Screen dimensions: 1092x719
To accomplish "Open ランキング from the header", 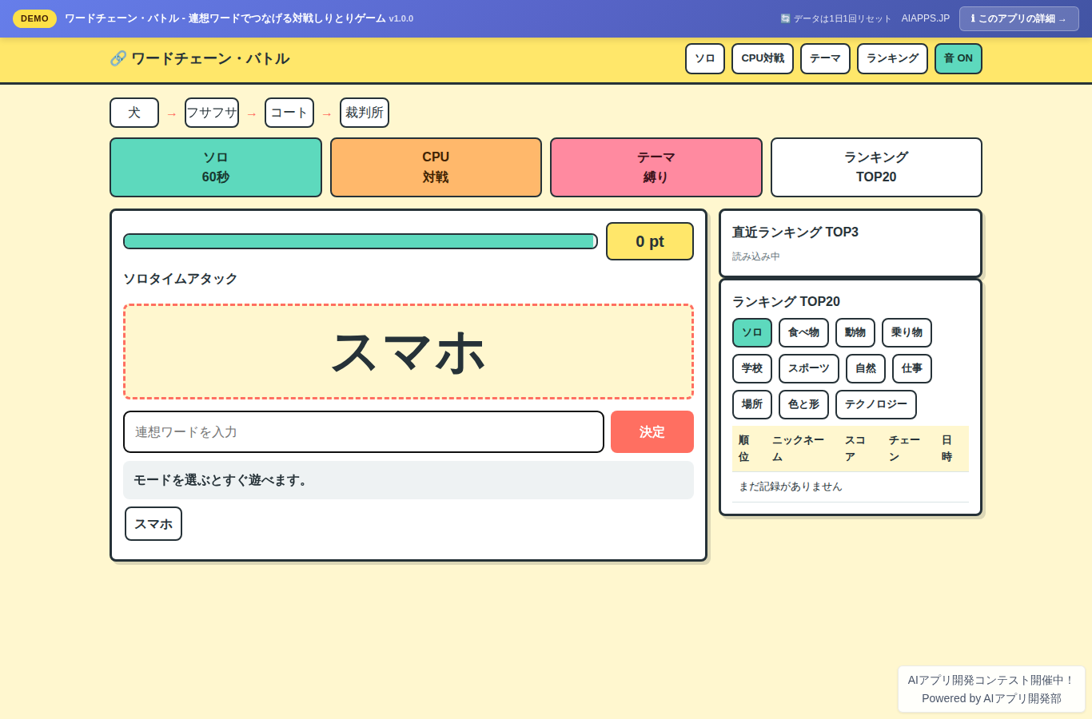I will tap(892, 58).
